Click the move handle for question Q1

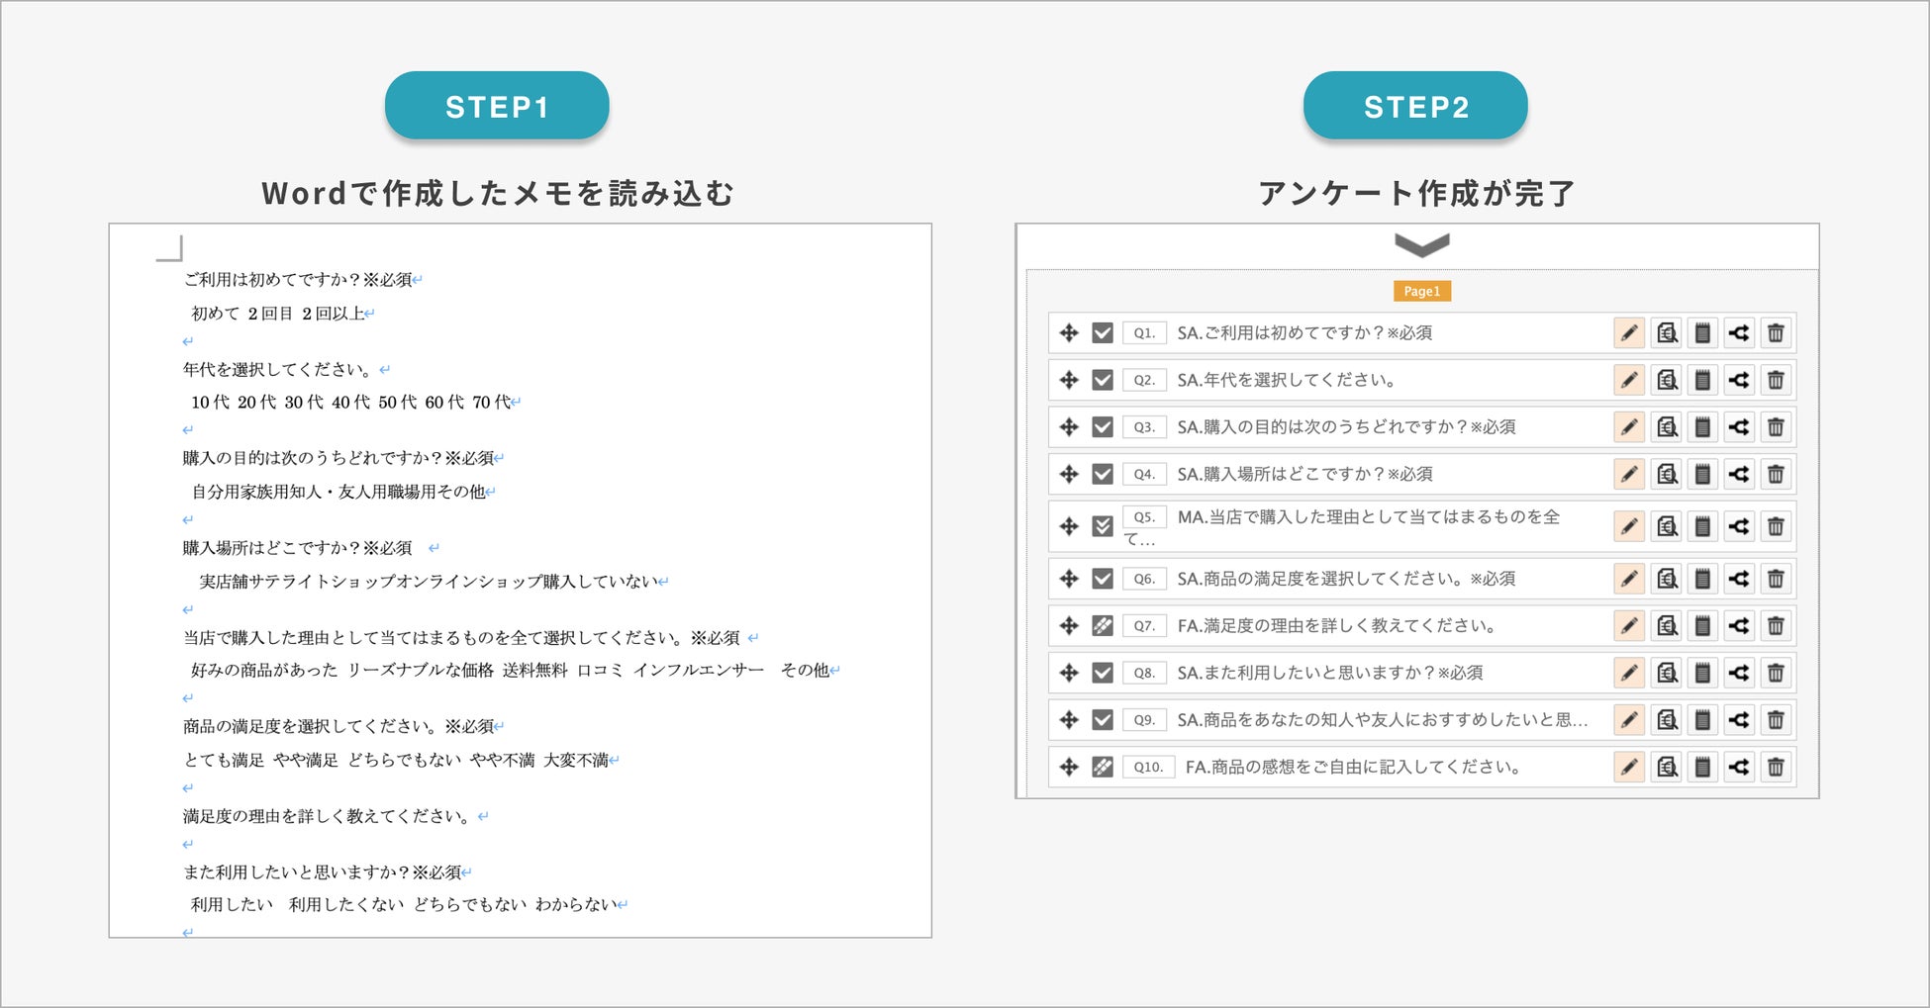1069,333
